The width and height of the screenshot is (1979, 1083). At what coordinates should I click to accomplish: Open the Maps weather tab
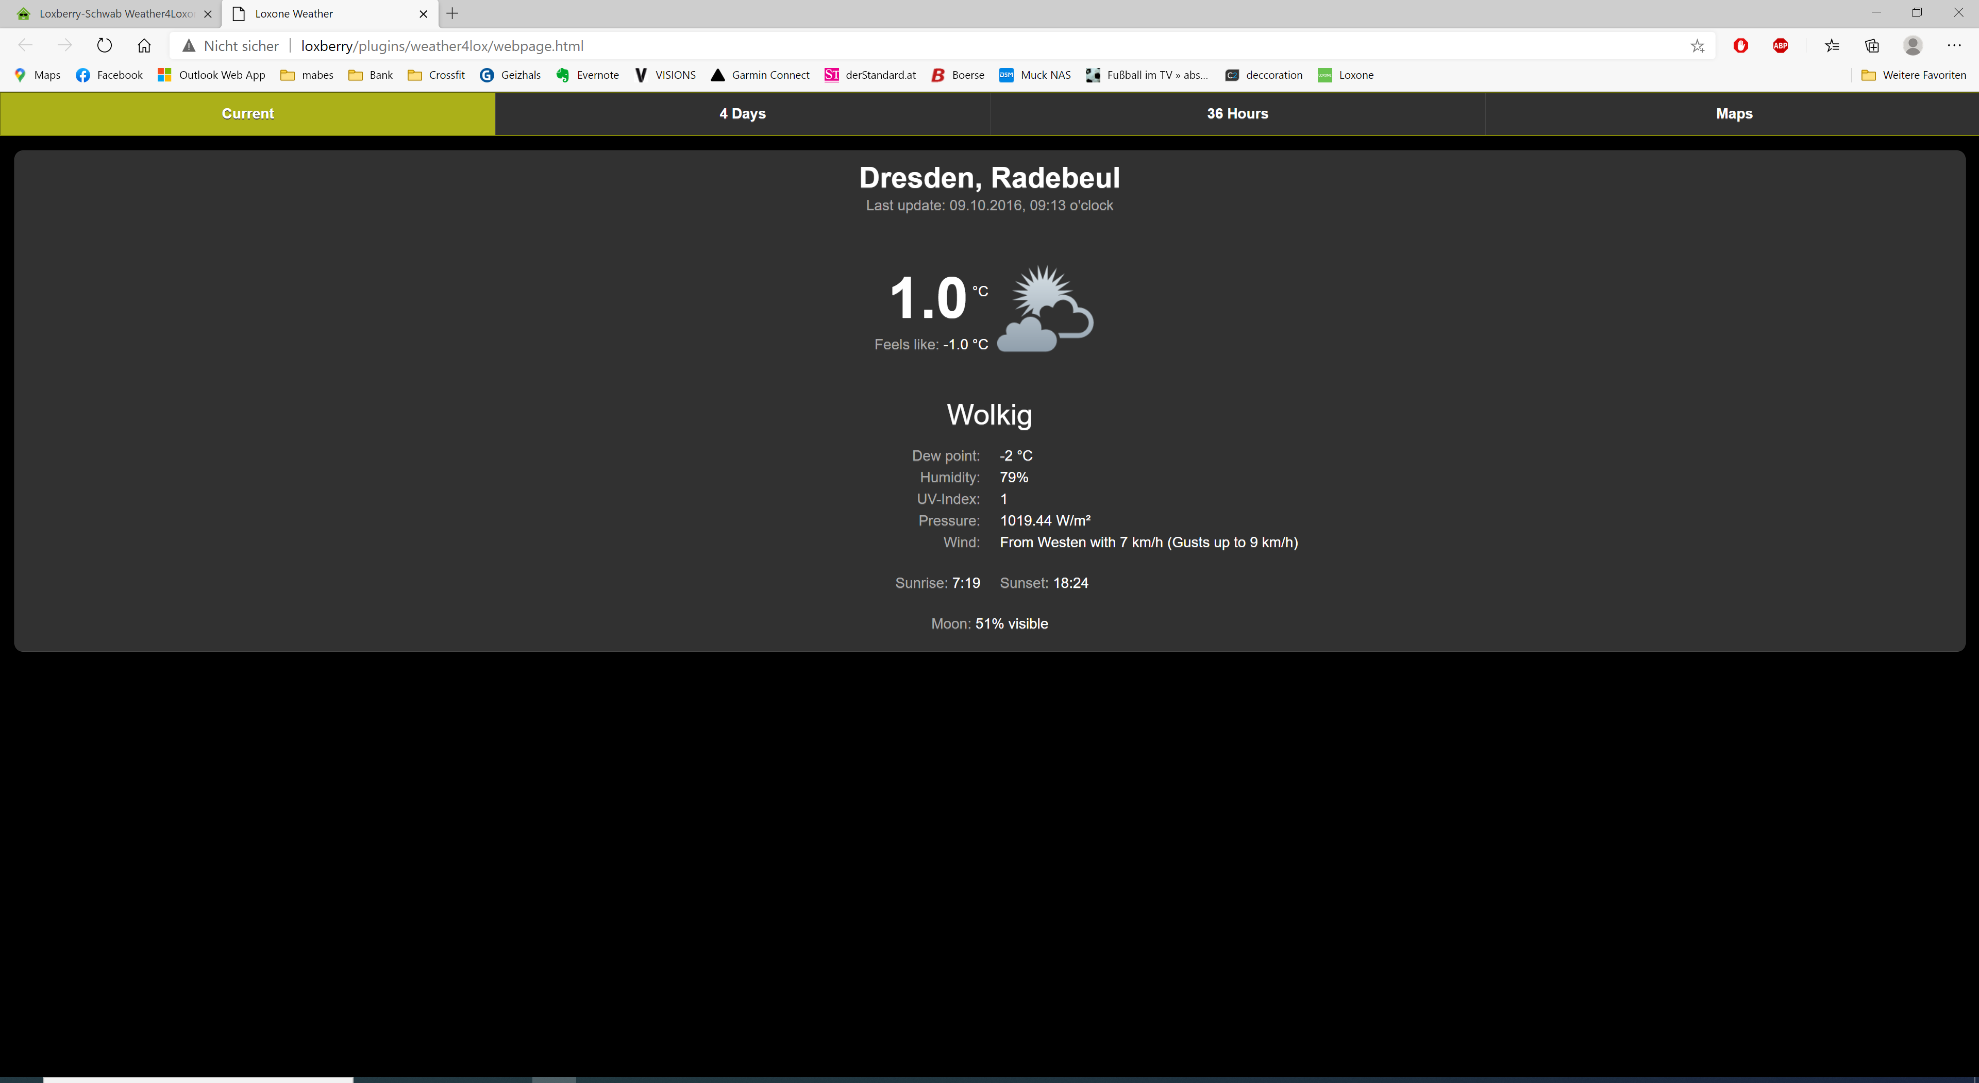click(x=1733, y=114)
